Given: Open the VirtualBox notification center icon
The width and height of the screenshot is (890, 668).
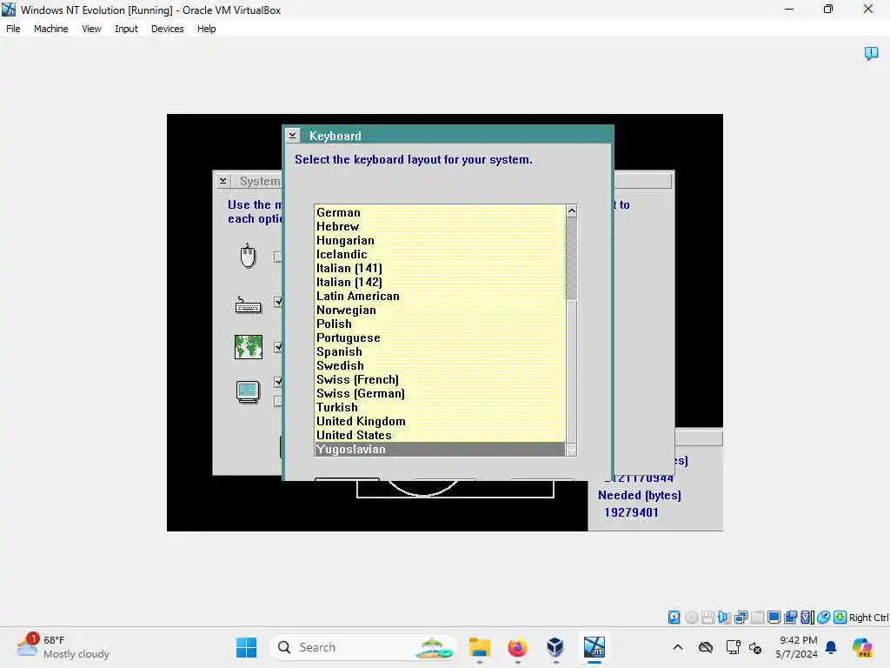Looking at the screenshot, I should 871,53.
